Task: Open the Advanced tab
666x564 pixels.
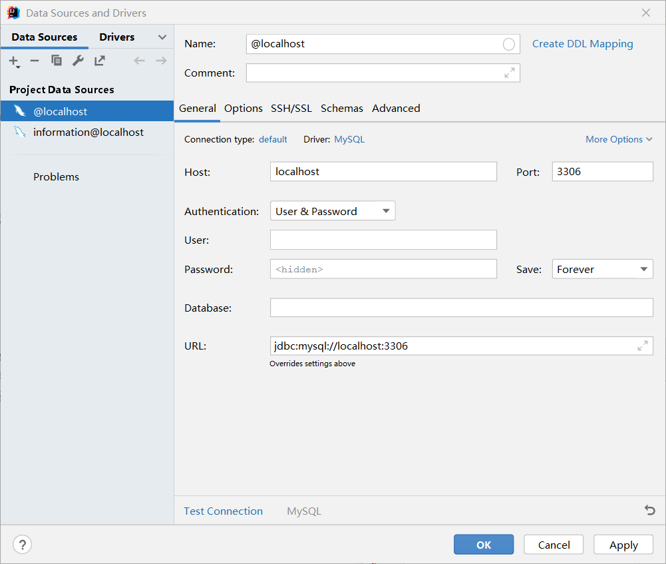Action: tap(396, 109)
